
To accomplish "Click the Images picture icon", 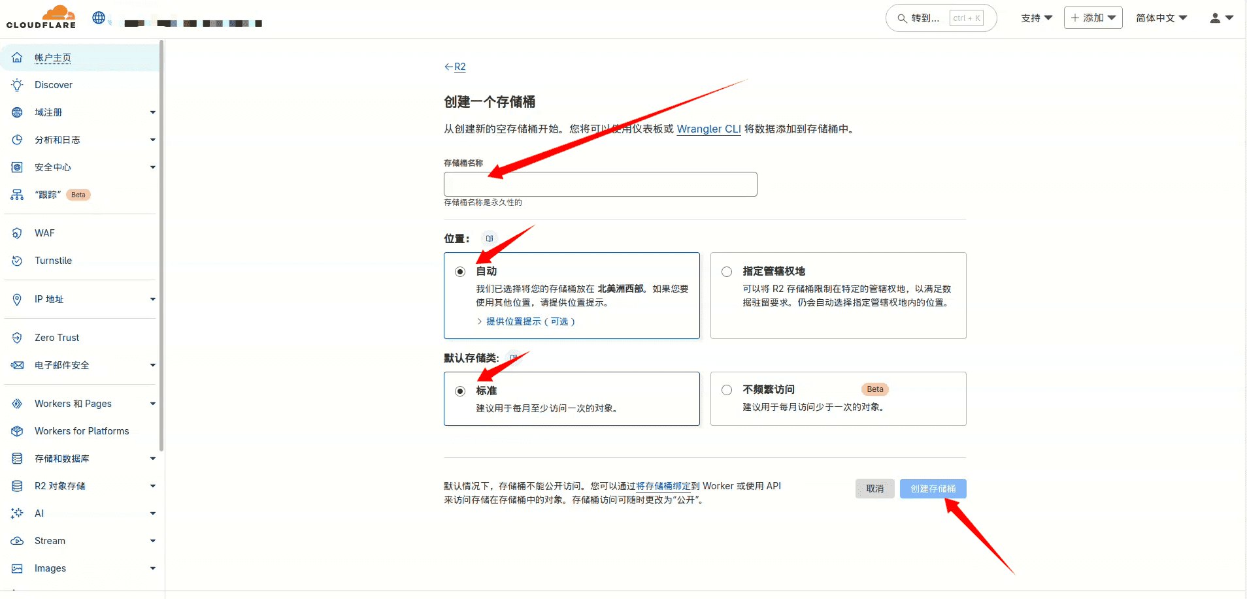I will (18, 568).
